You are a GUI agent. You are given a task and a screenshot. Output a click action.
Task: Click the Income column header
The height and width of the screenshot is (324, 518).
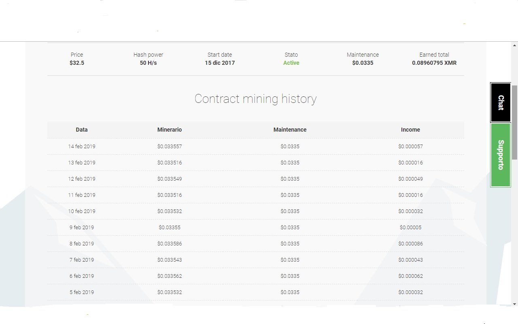click(410, 130)
